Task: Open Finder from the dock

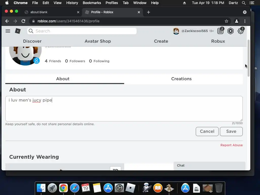Action: point(41,188)
